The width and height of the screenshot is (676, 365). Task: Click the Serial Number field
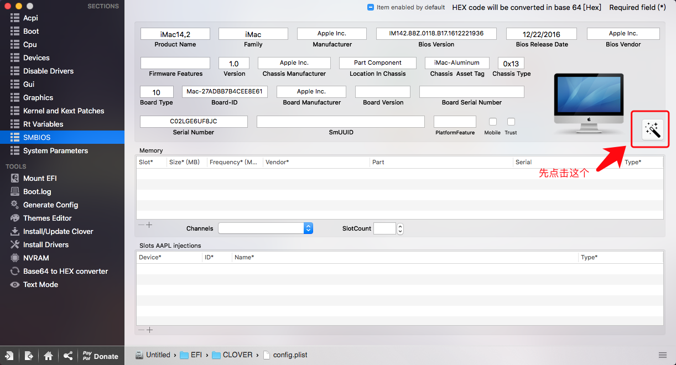coord(194,121)
